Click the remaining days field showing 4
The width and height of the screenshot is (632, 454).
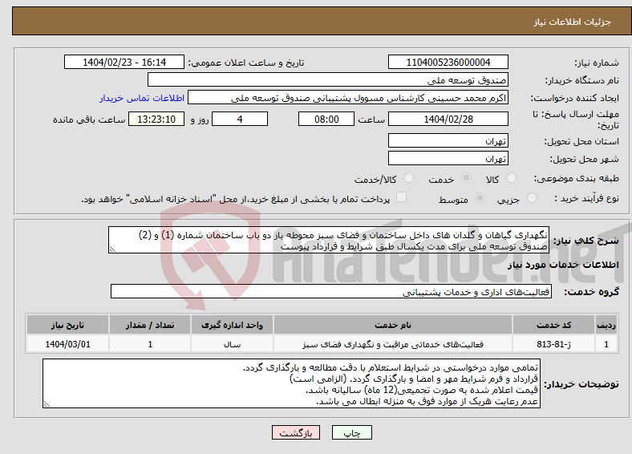click(240, 119)
